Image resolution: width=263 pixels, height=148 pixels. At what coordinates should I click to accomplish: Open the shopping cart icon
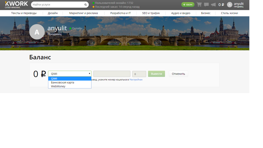[199, 5]
